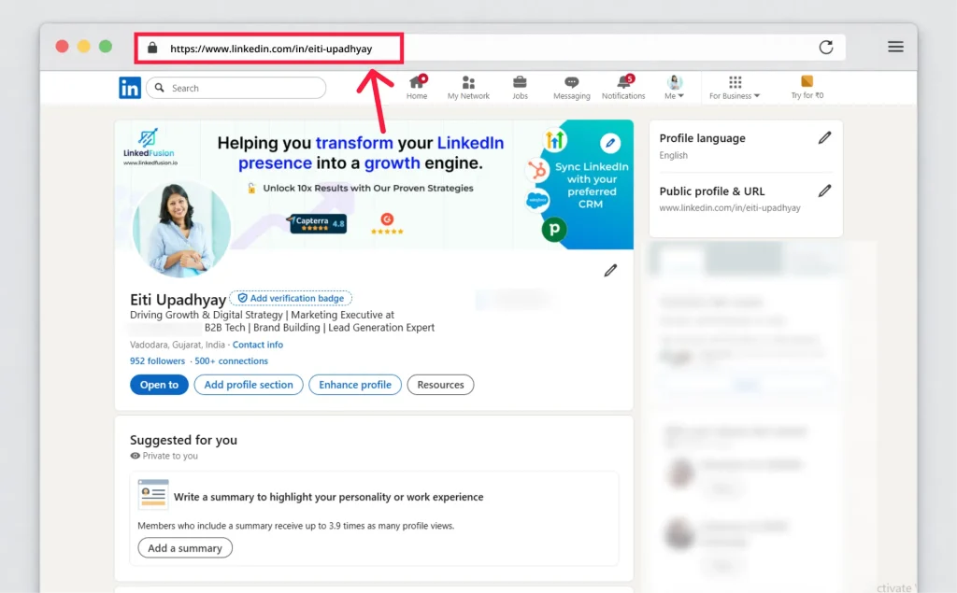Edit the profile intro pencil icon

(x=610, y=270)
